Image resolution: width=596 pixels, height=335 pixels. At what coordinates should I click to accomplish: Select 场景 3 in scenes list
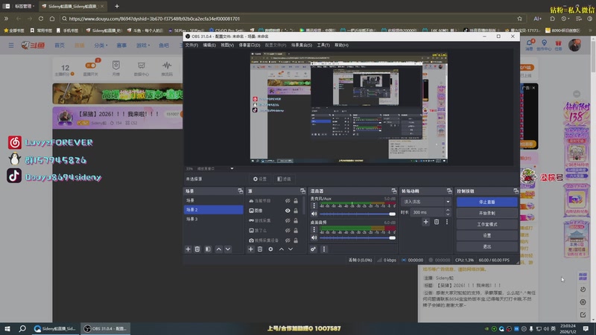(213, 219)
